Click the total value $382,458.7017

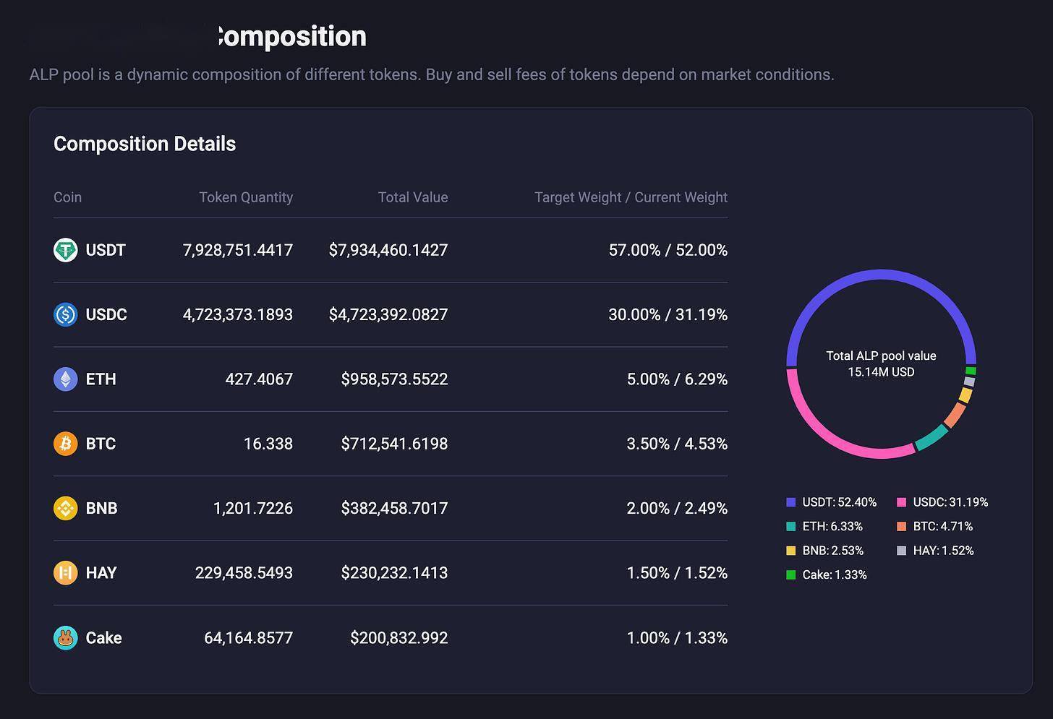[x=395, y=508]
